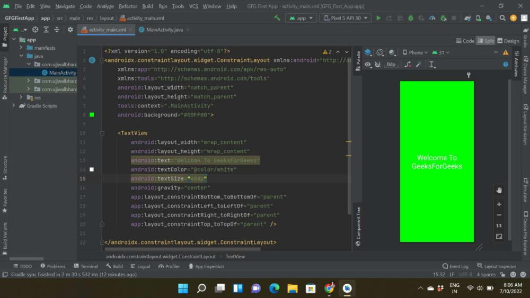
Task: Toggle night mode icon in design toolbar
Action: click(392, 52)
